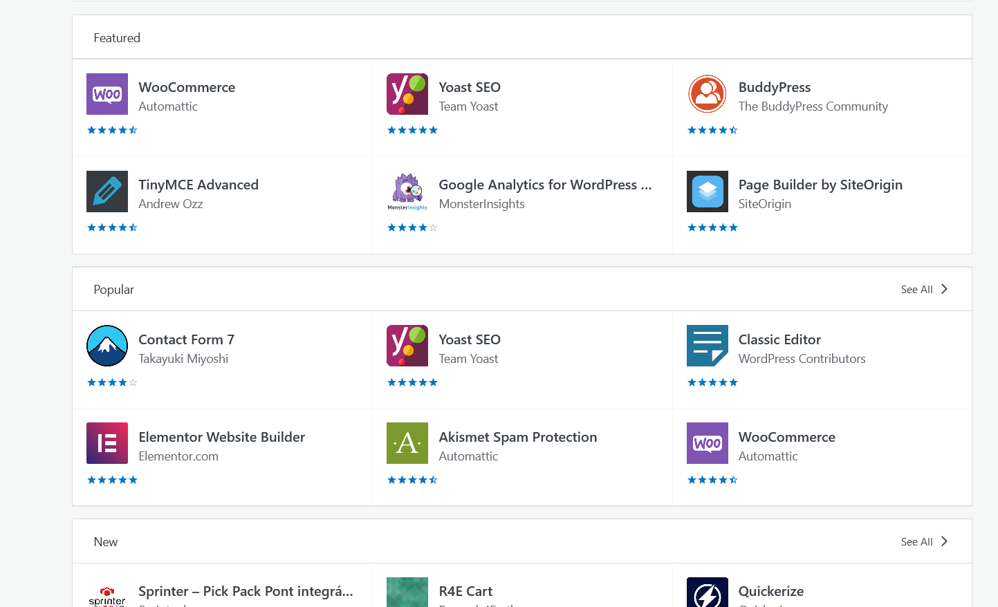Click star rating of Akismet Spam Protection
This screenshot has width=998, height=607.
pyautogui.click(x=412, y=480)
